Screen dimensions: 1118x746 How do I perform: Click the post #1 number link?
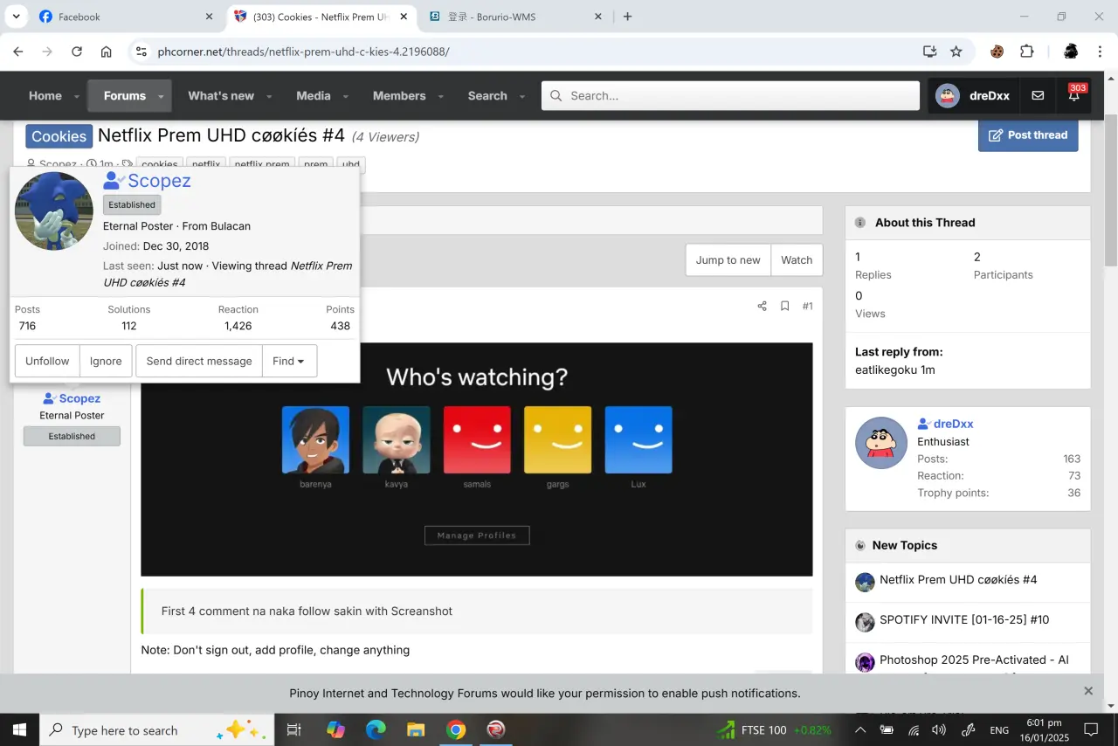[x=807, y=306]
